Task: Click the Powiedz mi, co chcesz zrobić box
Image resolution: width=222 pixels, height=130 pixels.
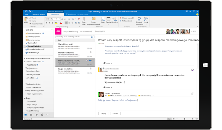Action: [x=78, y=14]
